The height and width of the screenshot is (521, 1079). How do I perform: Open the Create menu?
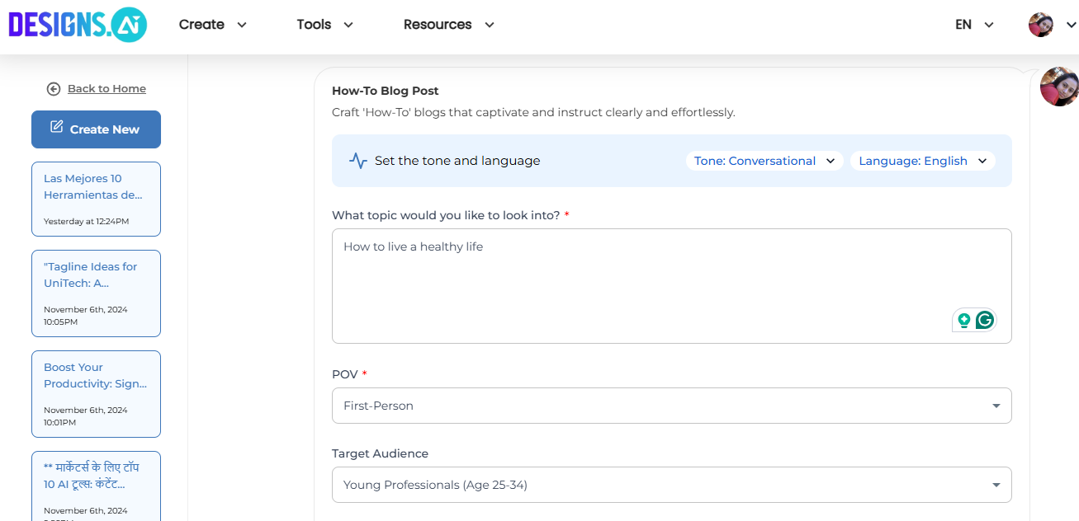(x=212, y=25)
